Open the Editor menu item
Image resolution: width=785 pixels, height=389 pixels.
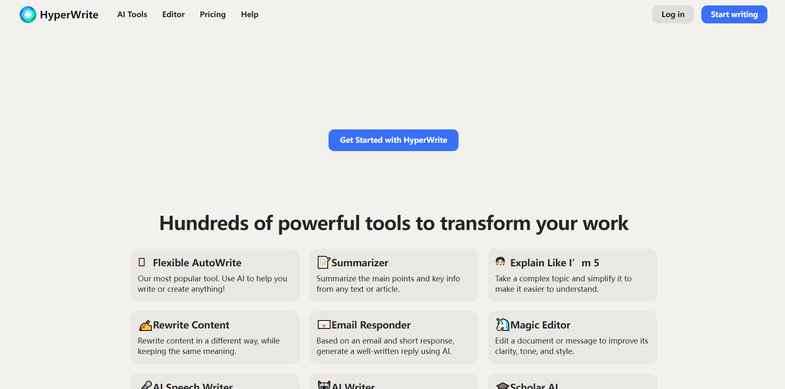pyautogui.click(x=173, y=15)
